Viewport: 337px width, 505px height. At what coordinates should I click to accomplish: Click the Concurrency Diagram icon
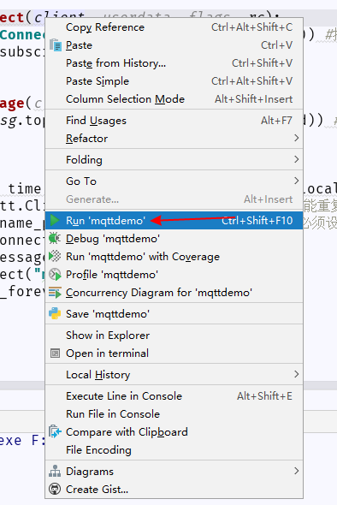pyautogui.click(x=55, y=293)
